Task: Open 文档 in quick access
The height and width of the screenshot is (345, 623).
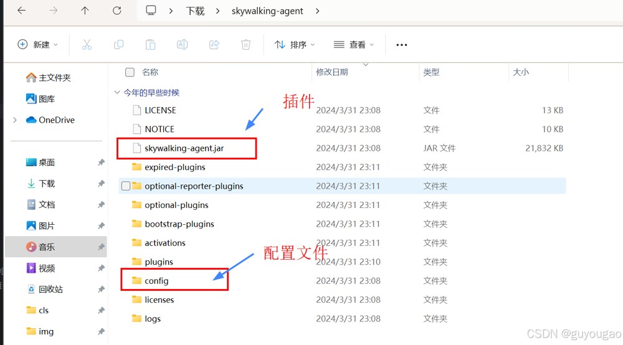Action: 40,204
